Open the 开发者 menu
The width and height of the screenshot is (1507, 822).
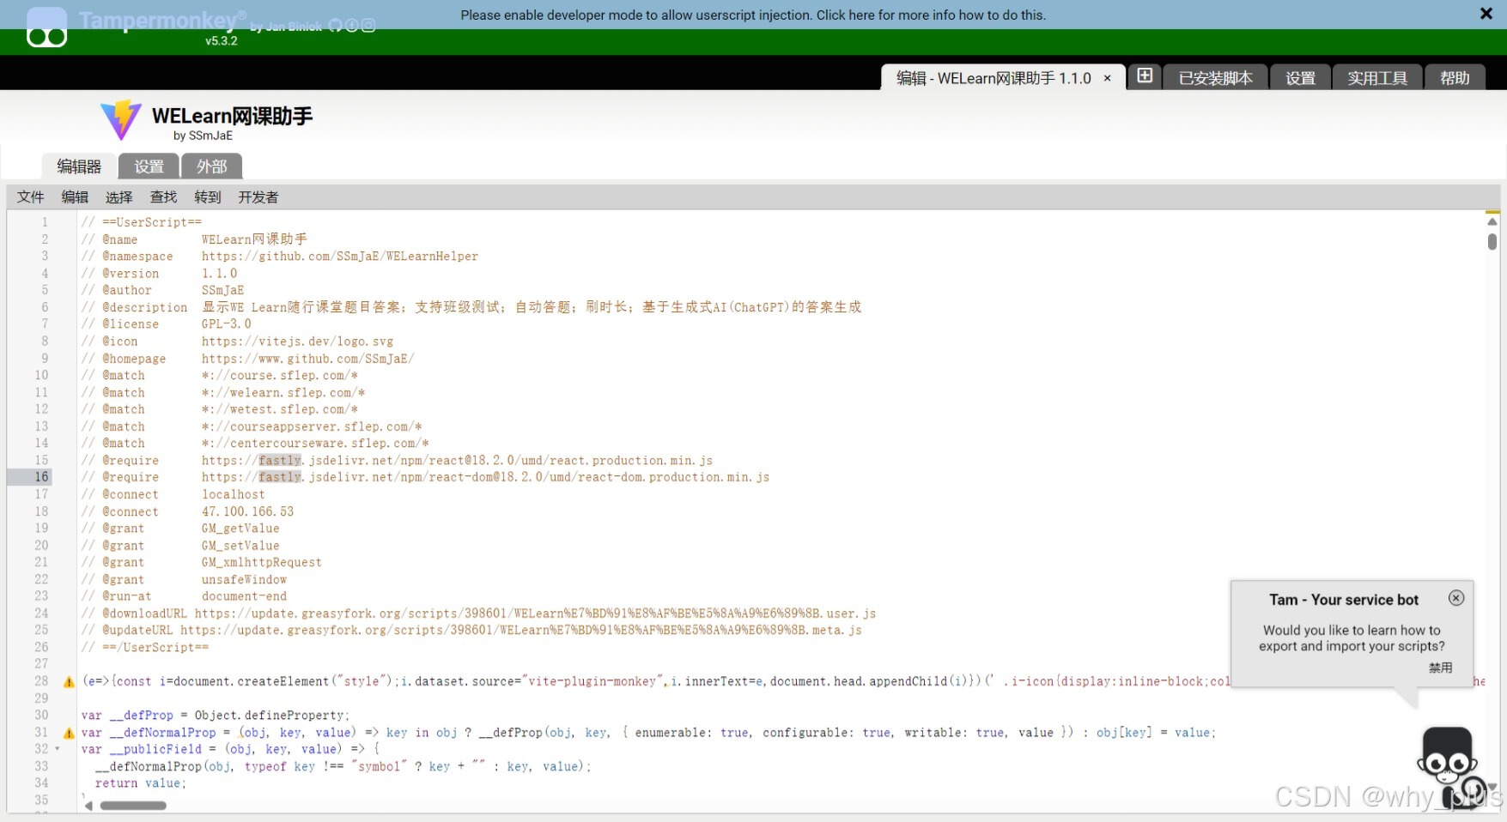click(x=258, y=197)
